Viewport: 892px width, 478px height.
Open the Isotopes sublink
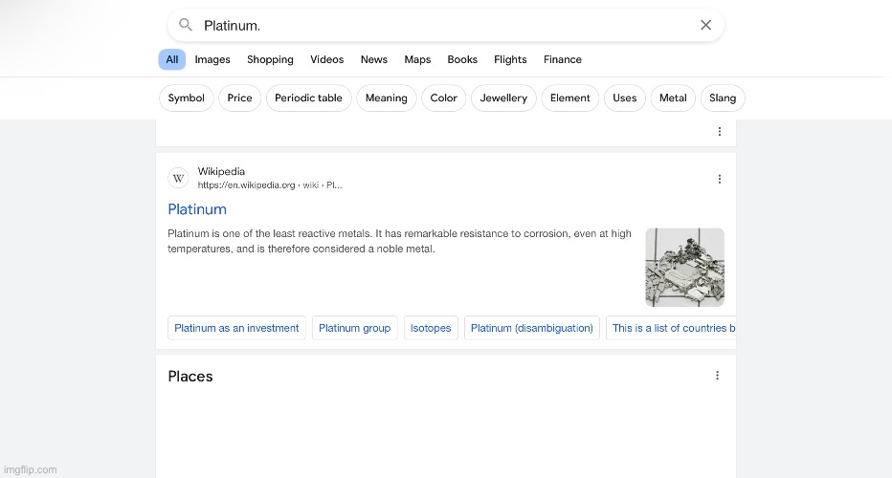click(x=431, y=328)
